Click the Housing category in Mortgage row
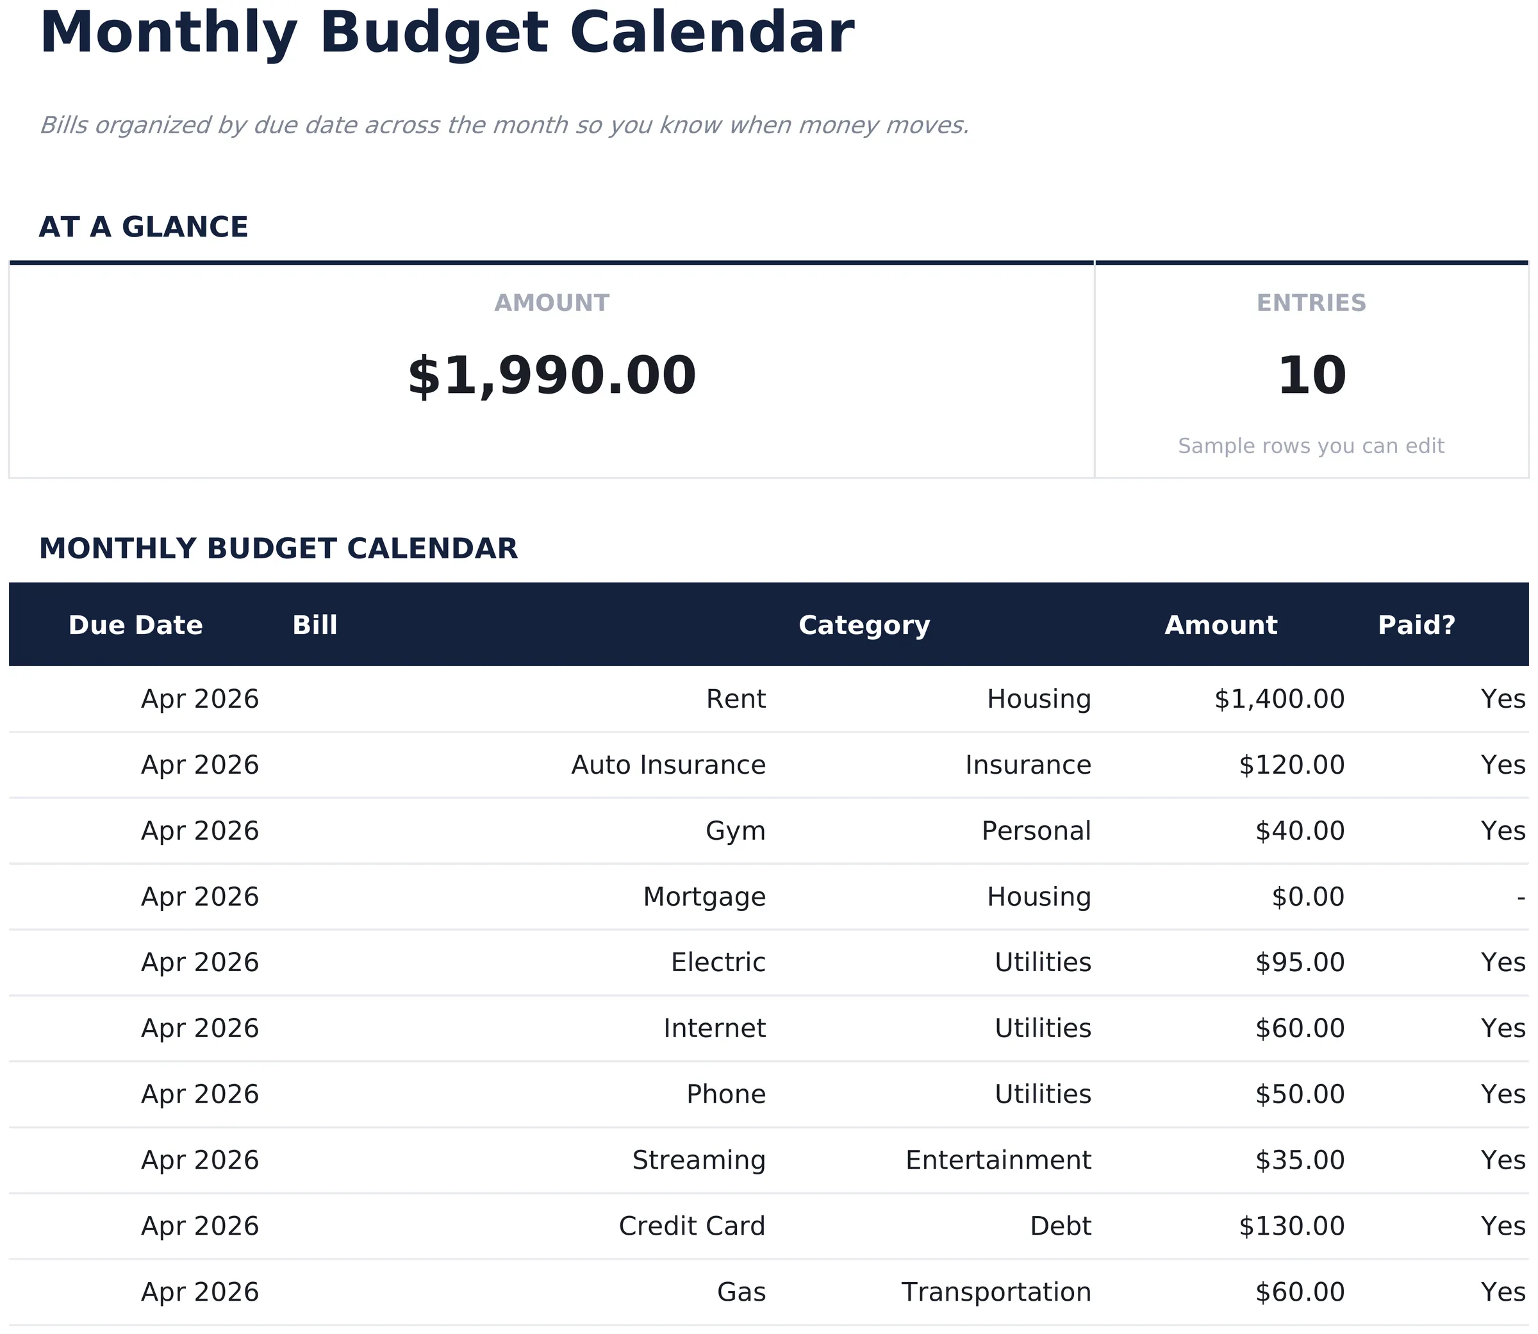Screen dimensions: 1538x1334 point(1039,897)
